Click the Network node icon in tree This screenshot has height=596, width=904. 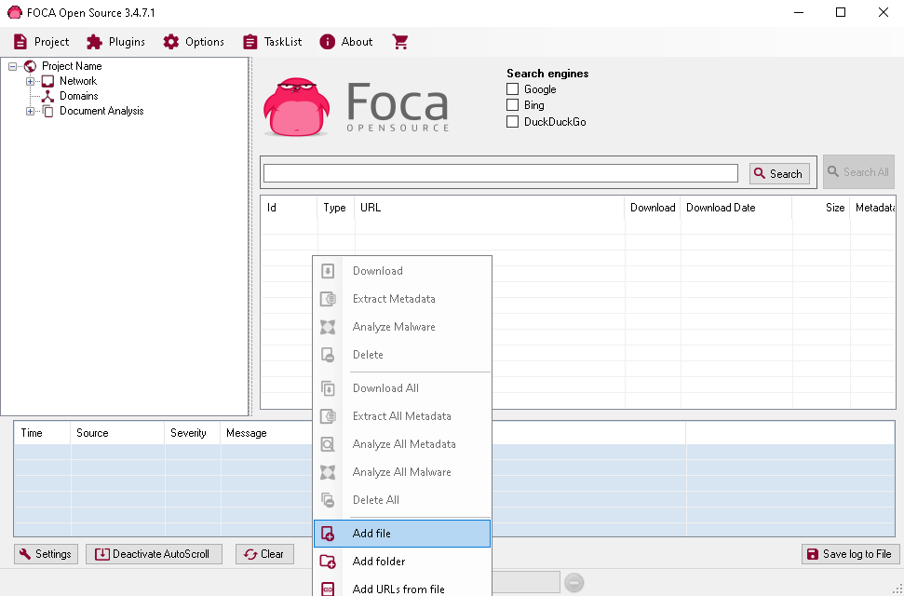pyautogui.click(x=48, y=81)
